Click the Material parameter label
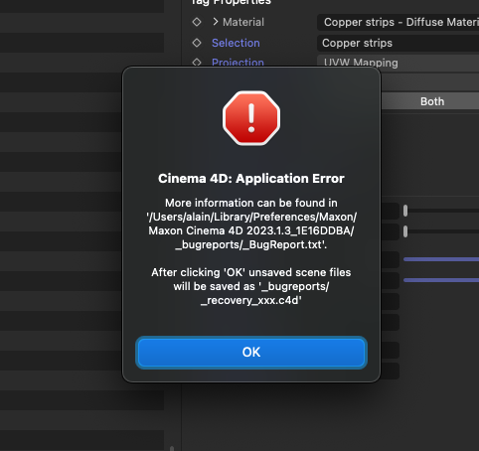This screenshot has width=479, height=451. (x=243, y=22)
